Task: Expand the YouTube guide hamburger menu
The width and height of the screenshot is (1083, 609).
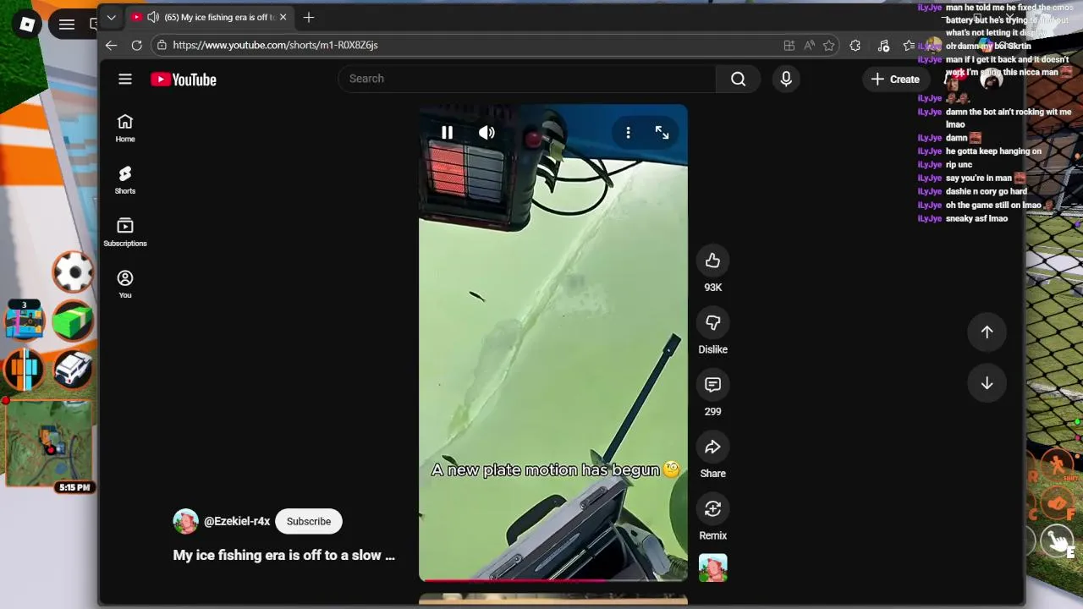Action: (125, 79)
